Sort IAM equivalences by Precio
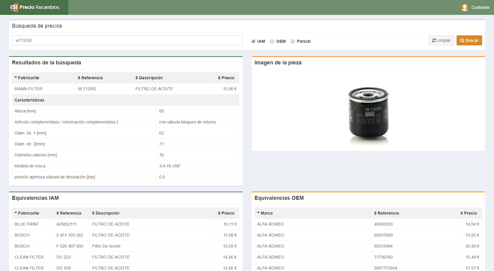Screen dimensions: 494x271 [x=226, y=213]
